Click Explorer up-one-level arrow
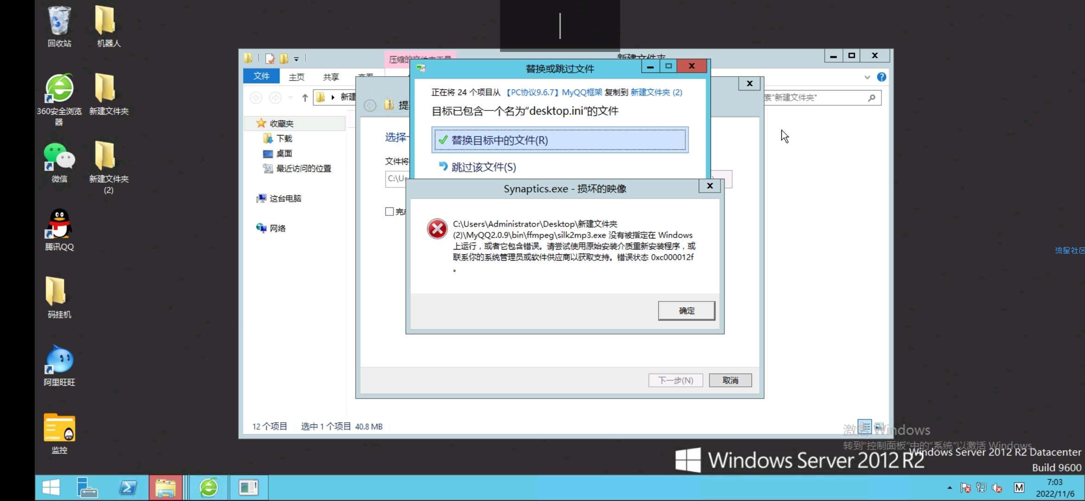 (305, 97)
